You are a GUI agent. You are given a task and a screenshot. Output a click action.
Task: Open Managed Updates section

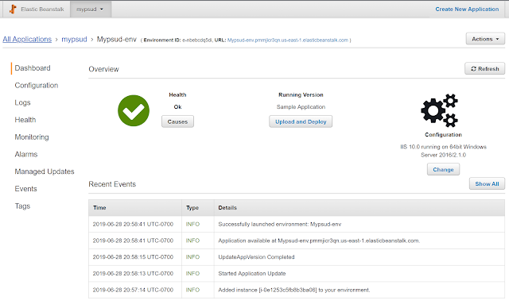(45, 171)
